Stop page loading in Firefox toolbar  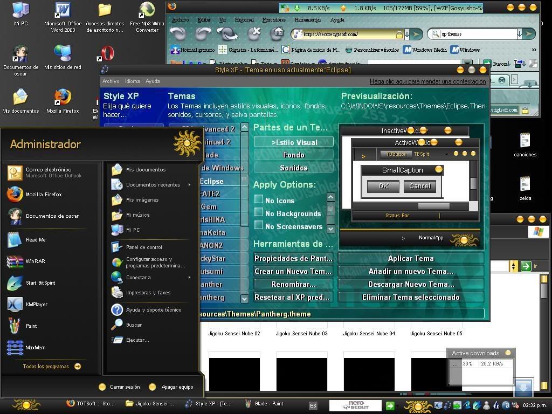pyautogui.click(x=254, y=34)
